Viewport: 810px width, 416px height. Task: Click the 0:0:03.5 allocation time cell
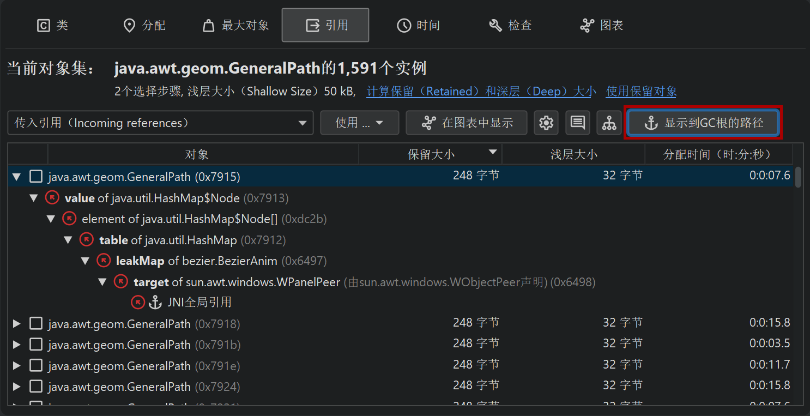click(x=770, y=343)
